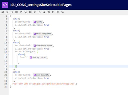This screenshot has width=128, height=95.
Task: Click the purple icon inside Alerts chip
Action: (x=35, y=22)
